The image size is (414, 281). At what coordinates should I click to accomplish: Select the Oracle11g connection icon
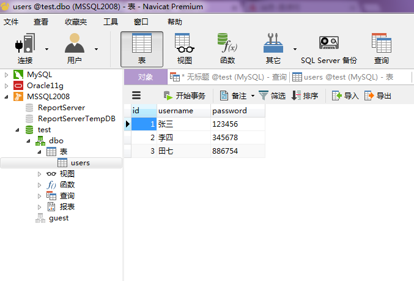pyautogui.click(x=18, y=86)
